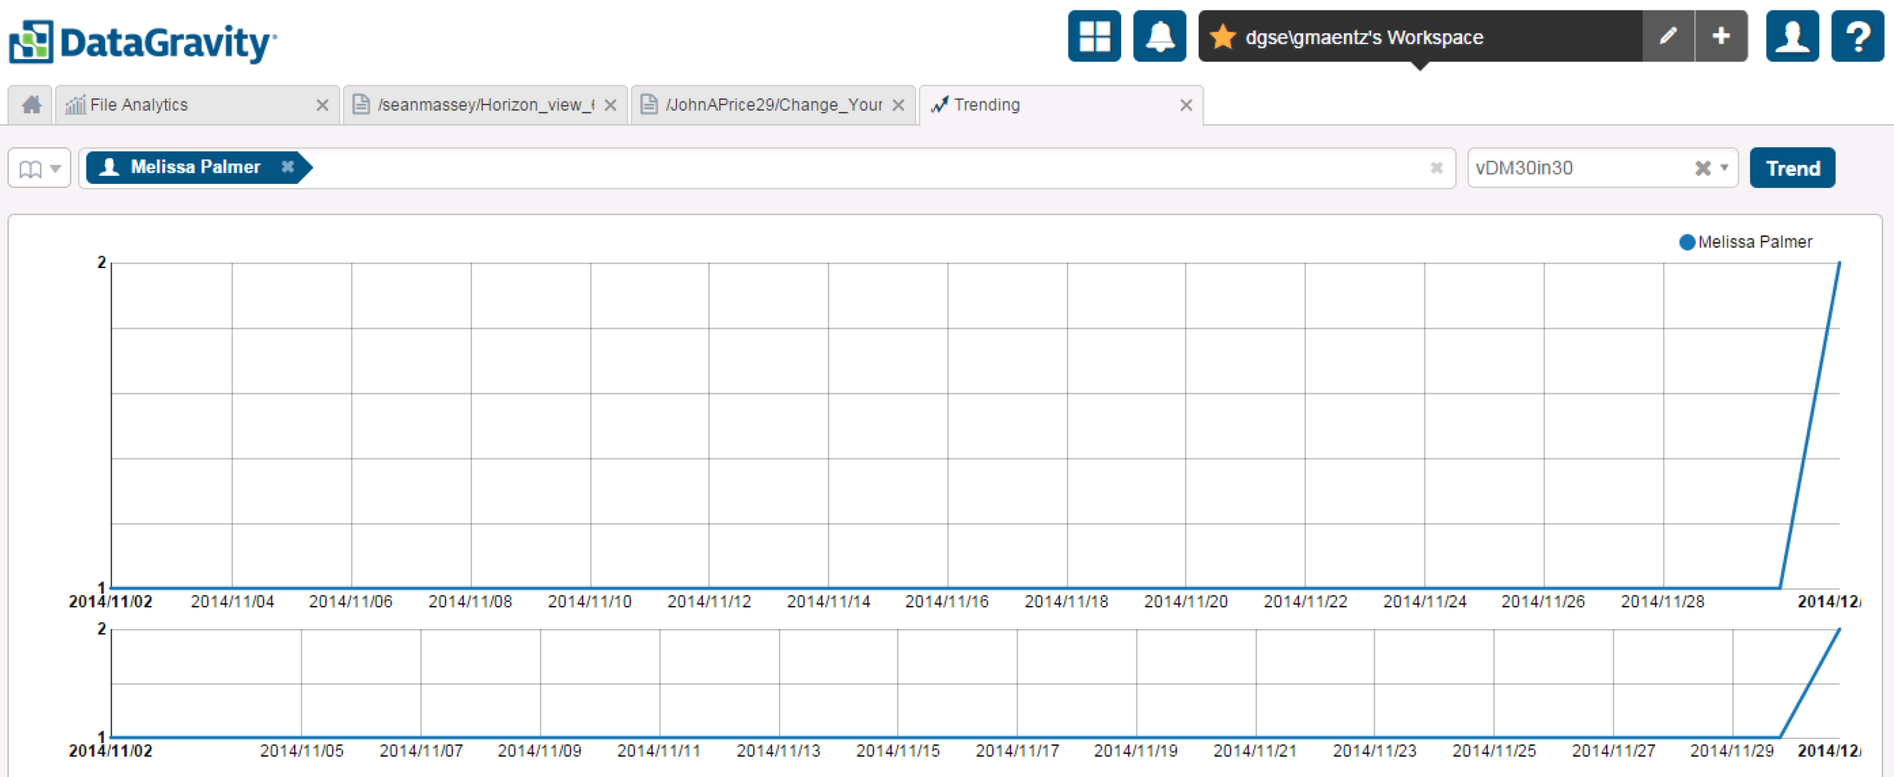Open the notifications bell
This screenshot has width=1894, height=777.
1159,36
